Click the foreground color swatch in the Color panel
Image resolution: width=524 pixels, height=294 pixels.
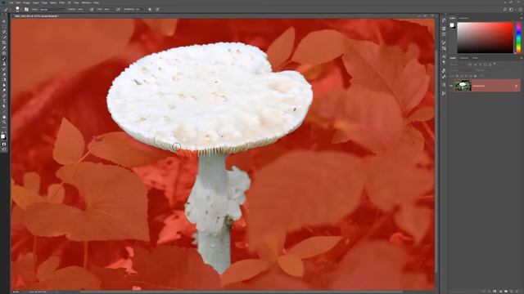click(x=452, y=25)
